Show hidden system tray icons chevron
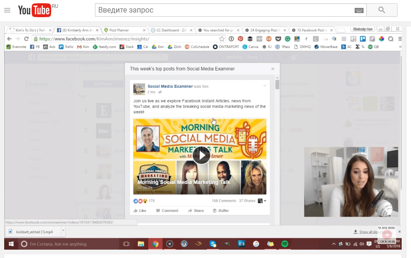Viewport: 411px width, 258px height. point(334,244)
